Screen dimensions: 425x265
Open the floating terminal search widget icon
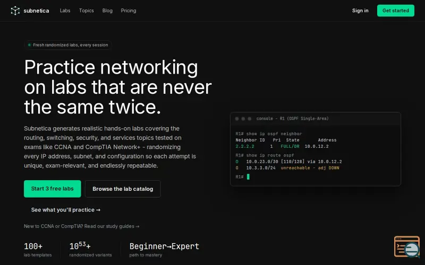point(407,246)
